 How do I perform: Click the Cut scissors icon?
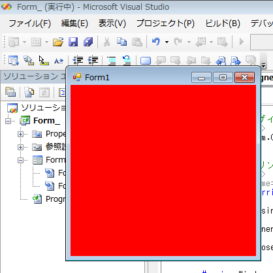(106, 42)
